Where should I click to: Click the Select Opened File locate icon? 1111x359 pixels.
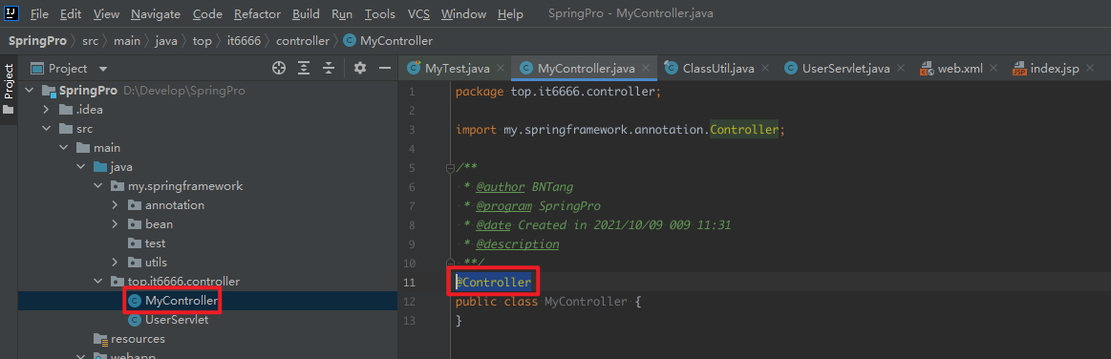(279, 68)
